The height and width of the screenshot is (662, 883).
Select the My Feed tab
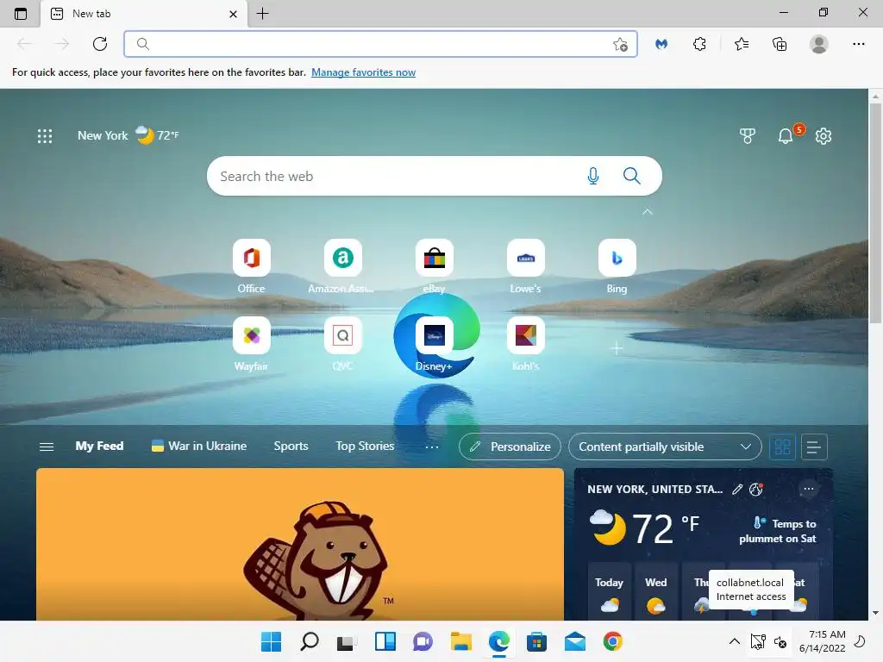(x=99, y=446)
